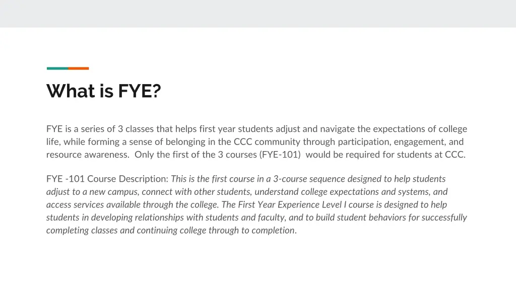Click the teal accent bar above title
The height and width of the screenshot is (290, 516).
[57, 68]
